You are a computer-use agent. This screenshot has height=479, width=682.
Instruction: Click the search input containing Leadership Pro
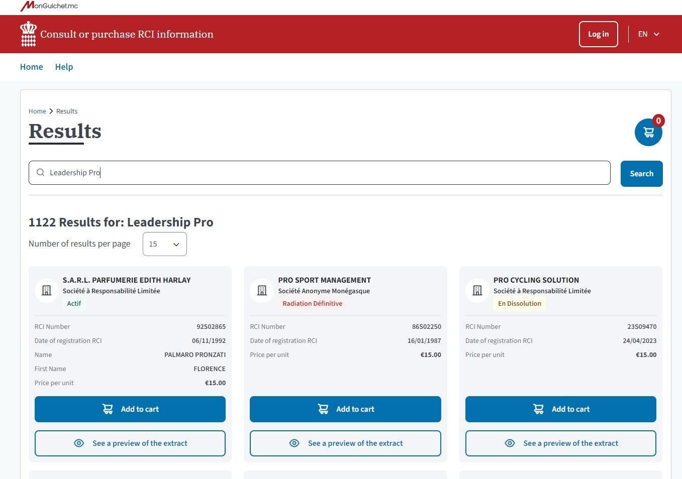(320, 173)
